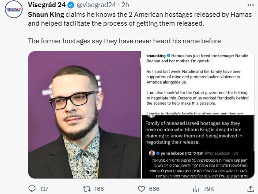This screenshot has height=194, width=258.
Task: Click the 666 likes count
Action: coord(154,189)
